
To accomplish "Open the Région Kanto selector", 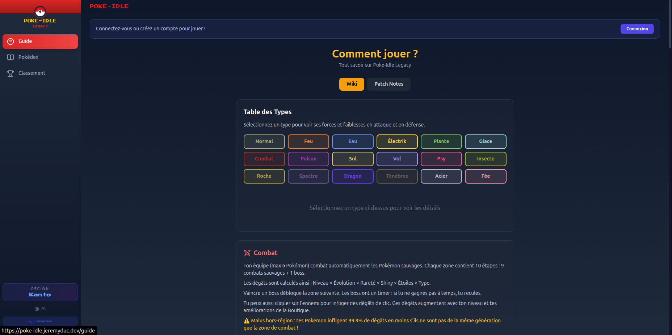I will [x=40, y=292].
